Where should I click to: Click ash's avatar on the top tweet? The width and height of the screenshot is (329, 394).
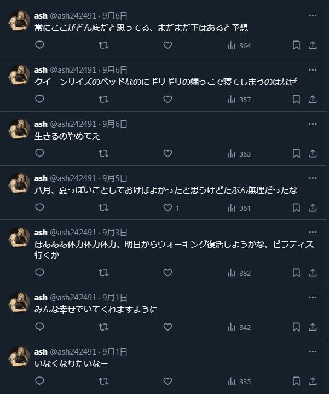click(x=19, y=21)
